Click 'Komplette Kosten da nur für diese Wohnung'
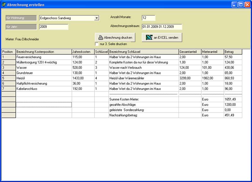Viewport: 252px width, 182px height. 144,62
